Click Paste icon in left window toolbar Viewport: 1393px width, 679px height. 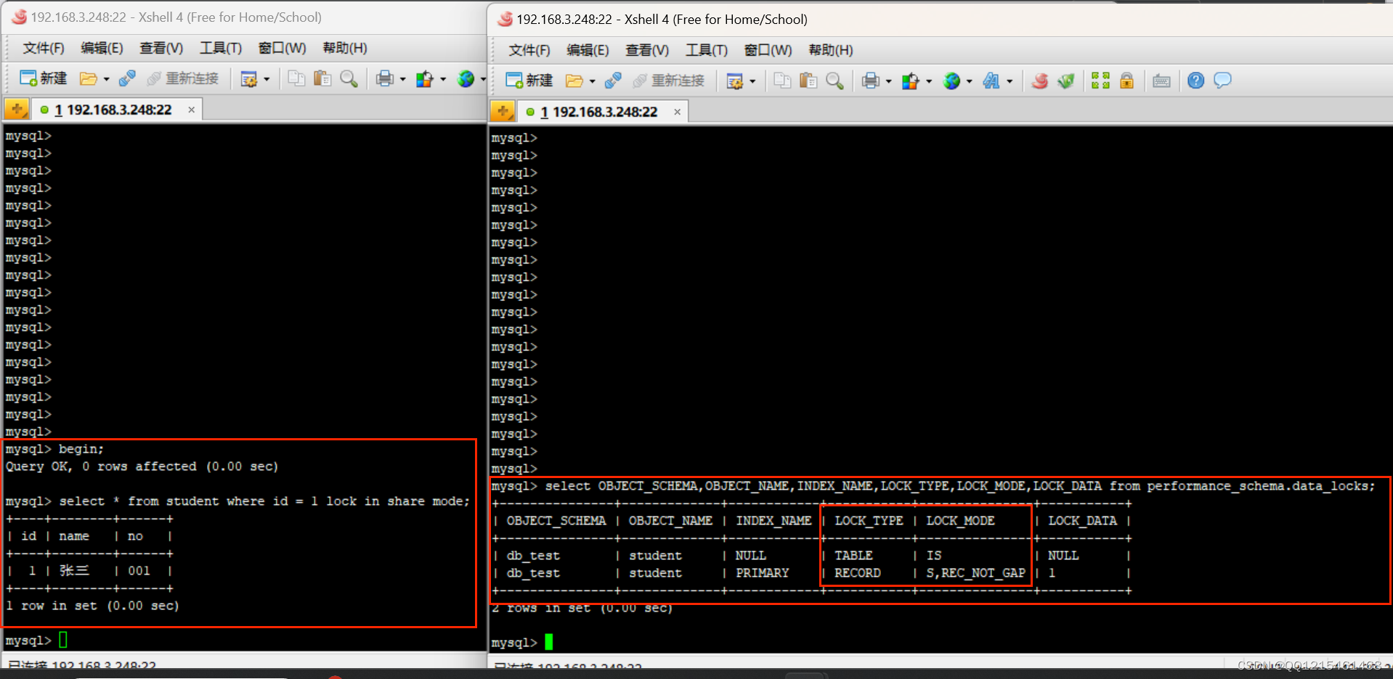click(x=322, y=78)
